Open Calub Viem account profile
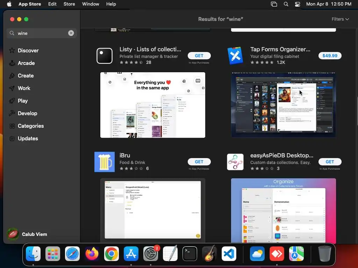Screen dimensions: 358x268 pyautogui.click(x=27, y=234)
